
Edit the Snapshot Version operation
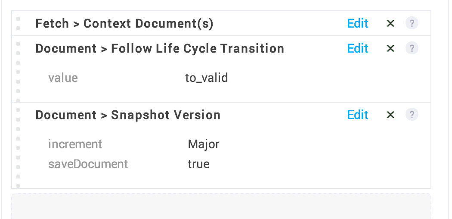[x=358, y=115]
